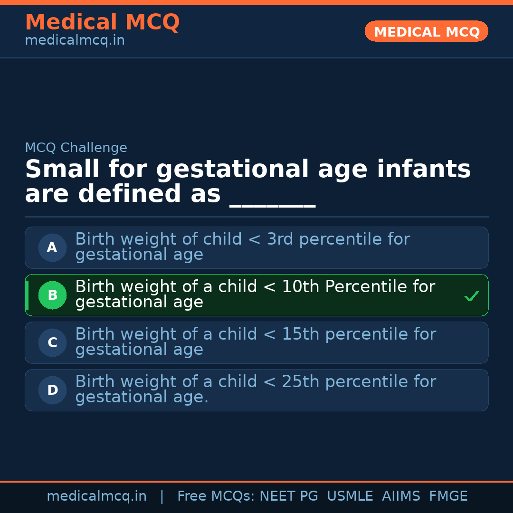Click the green B option circle
The height and width of the screenshot is (513, 513).
coord(52,295)
